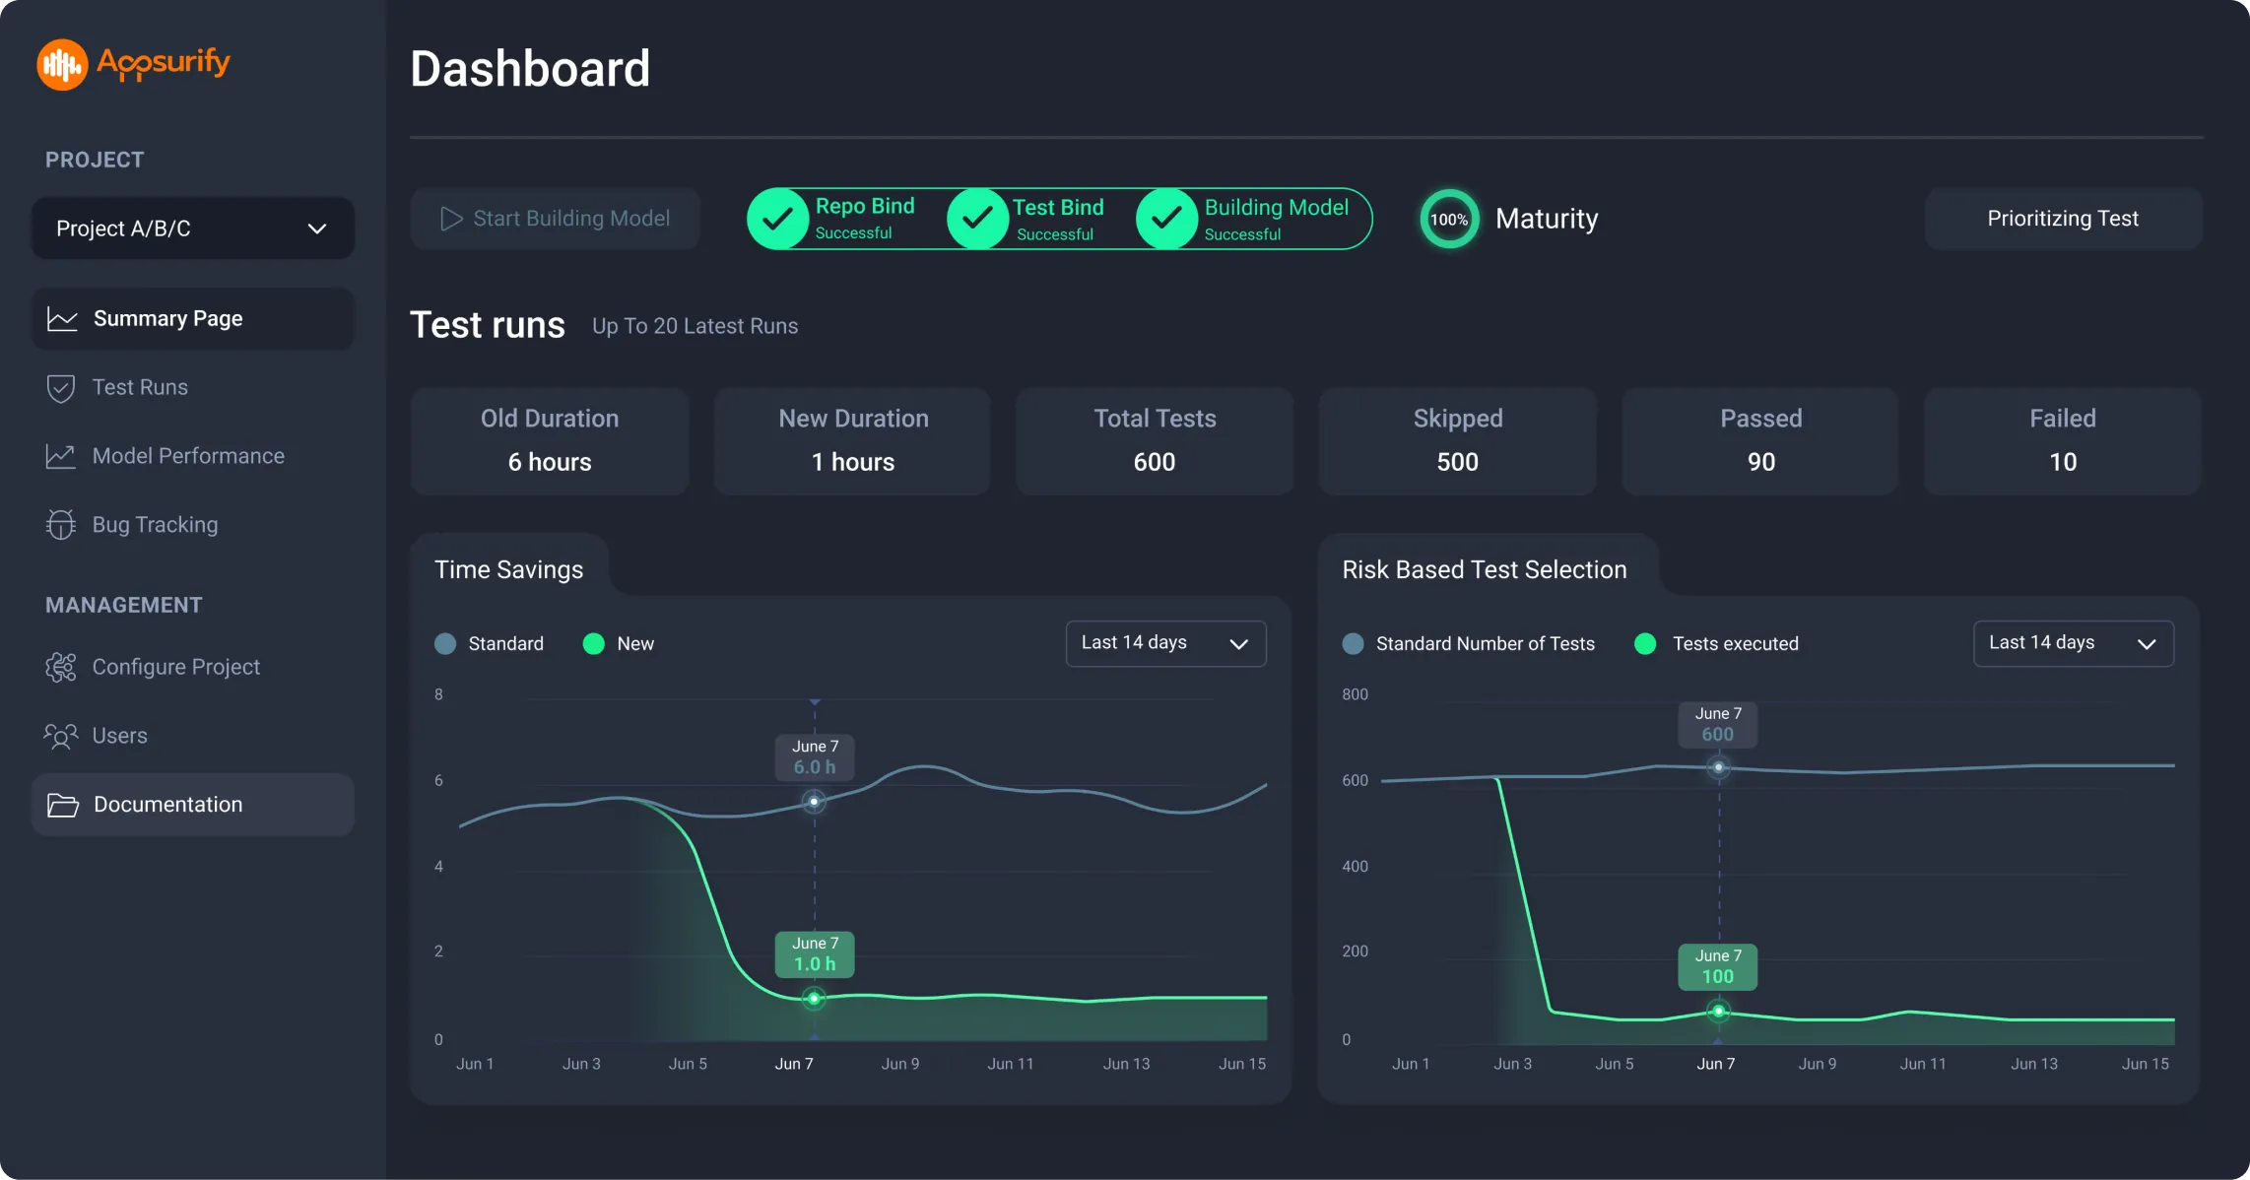This screenshot has height=1180, width=2250.
Task: Click the Prioritizing Test button
Action: click(2061, 218)
